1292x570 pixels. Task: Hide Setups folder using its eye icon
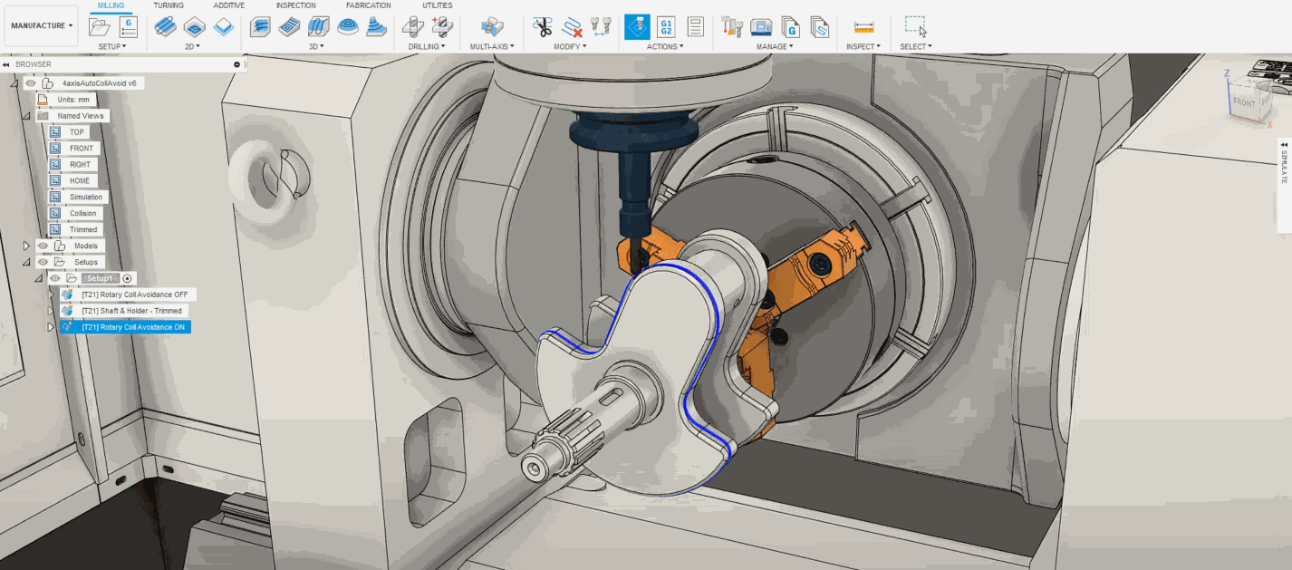pyautogui.click(x=43, y=262)
